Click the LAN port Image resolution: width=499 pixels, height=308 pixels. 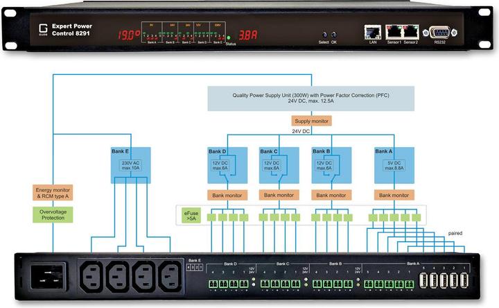pos(373,32)
